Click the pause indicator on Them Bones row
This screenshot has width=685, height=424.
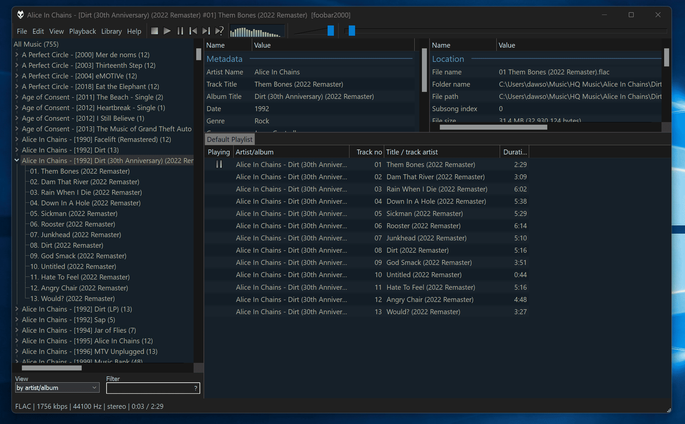click(219, 164)
